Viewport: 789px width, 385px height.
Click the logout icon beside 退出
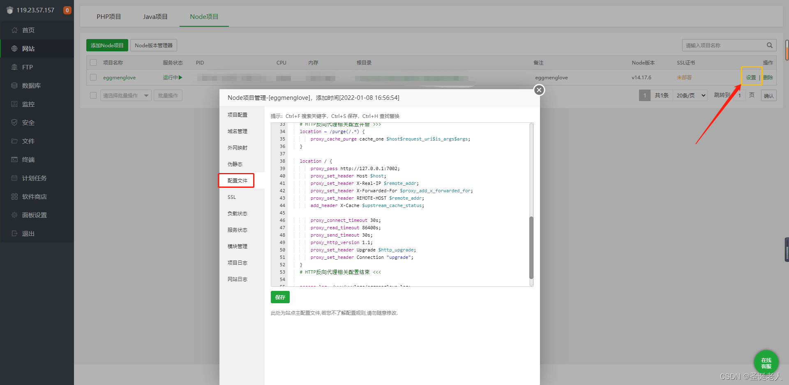pos(14,233)
